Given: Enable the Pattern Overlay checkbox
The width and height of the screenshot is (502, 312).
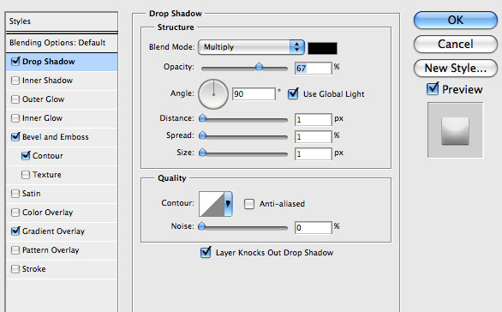Looking at the screenshot, I should (15, 249).
